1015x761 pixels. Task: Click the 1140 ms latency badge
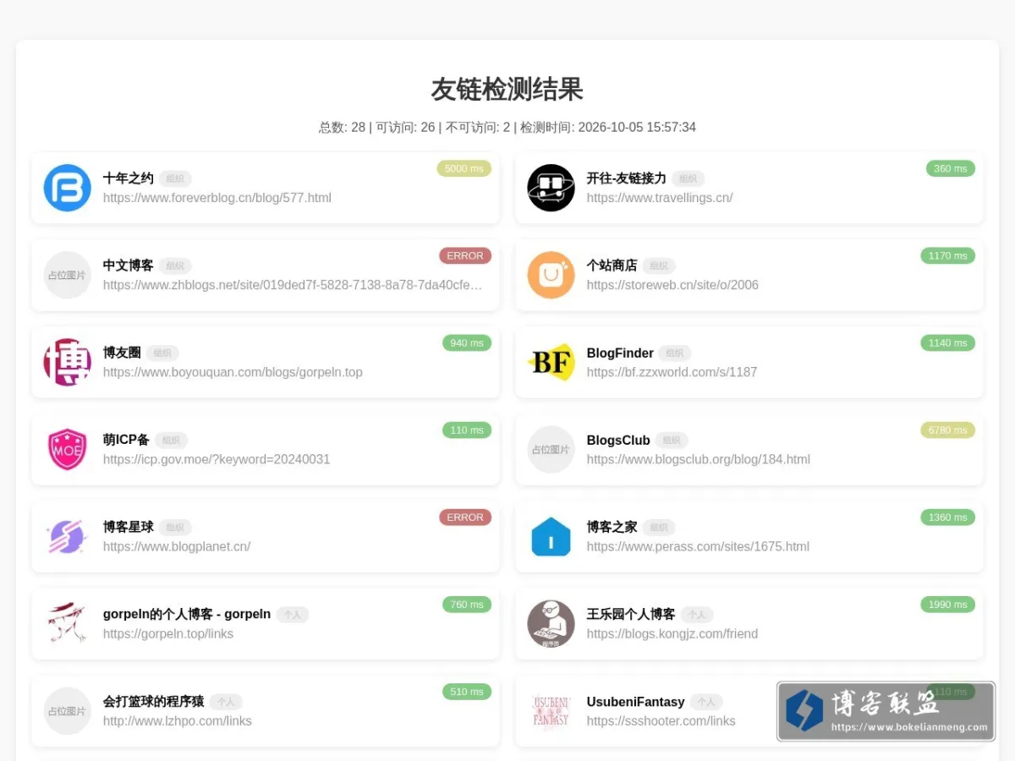coord(947,342)
